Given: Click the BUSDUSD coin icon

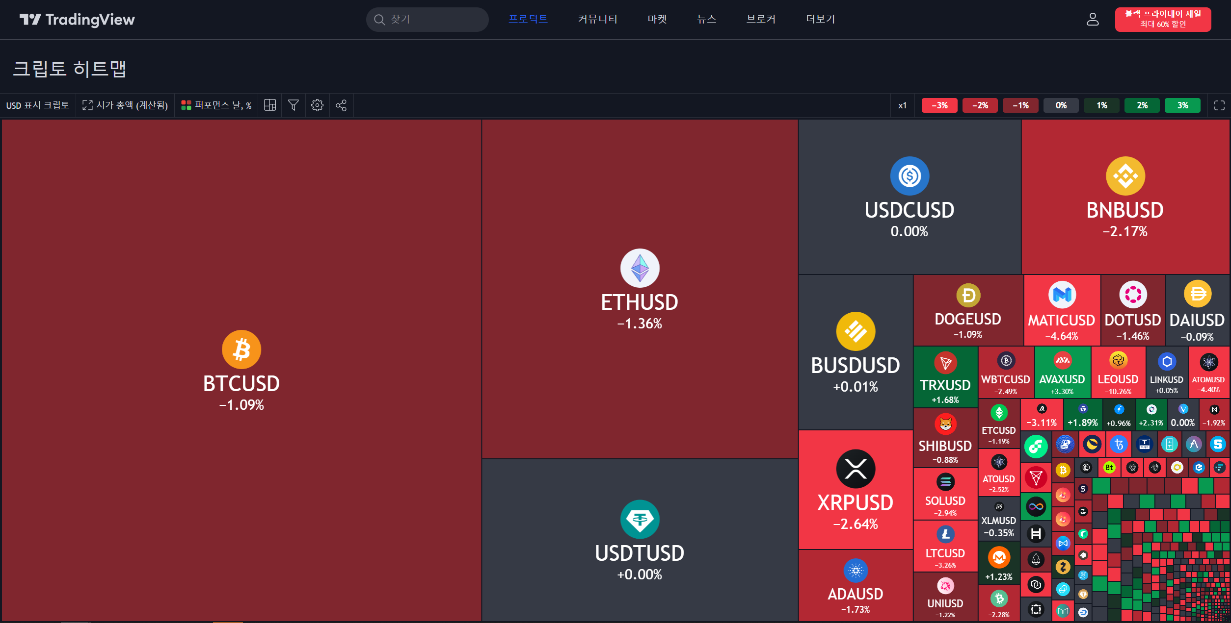Looking at the screenshot, I should coord(856,331).
